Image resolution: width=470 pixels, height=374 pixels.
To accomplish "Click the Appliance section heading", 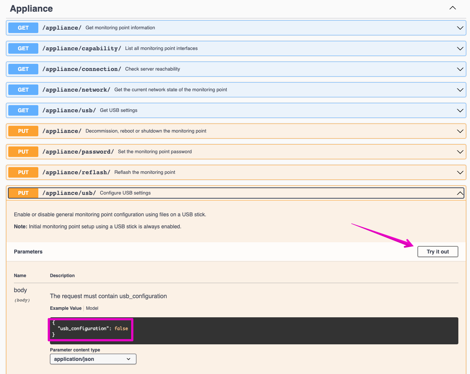I will tap(31, 9).
